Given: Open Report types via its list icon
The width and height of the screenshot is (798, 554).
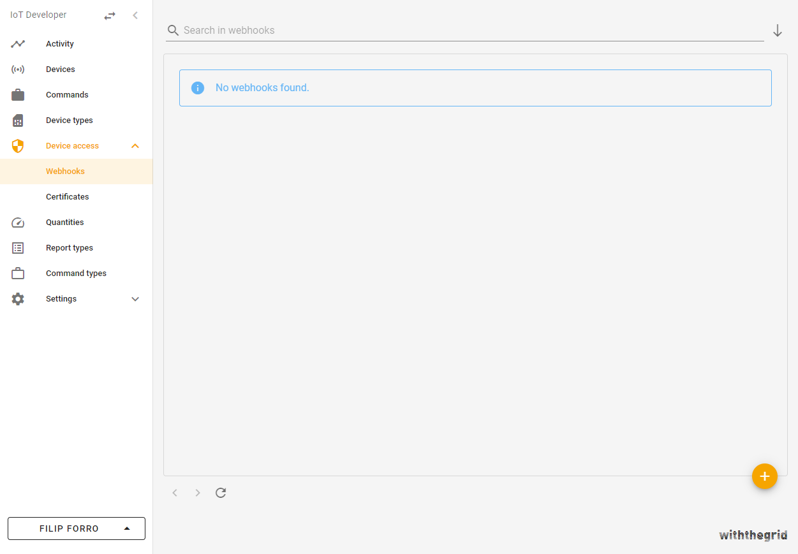Looking at the screenshot, I should [x=17, y=247].
